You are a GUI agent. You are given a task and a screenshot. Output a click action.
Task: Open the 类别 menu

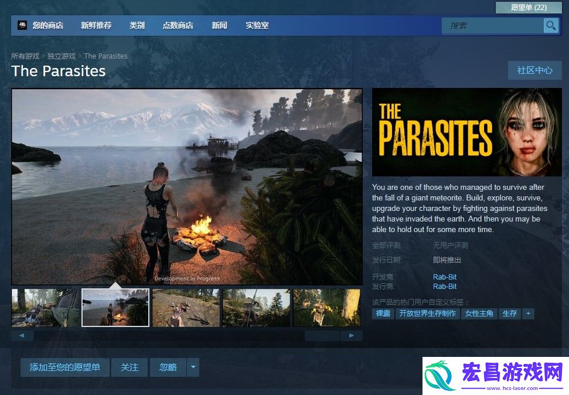[137, 25]
